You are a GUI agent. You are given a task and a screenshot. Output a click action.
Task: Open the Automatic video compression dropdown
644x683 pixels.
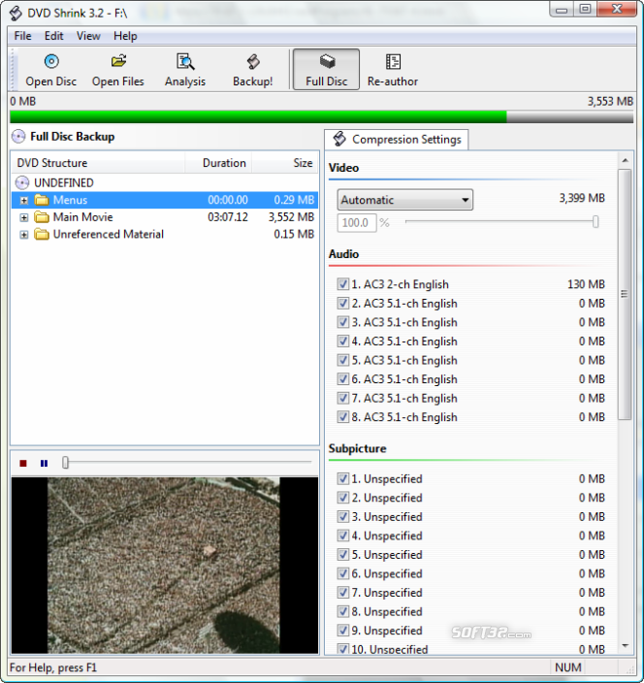pyautogui.click(x=404, y=200)
